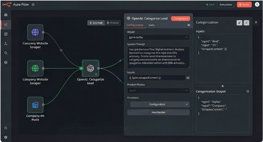Click the user avatar at top right
This screenshot has height=142, width=263.
(x=257, y=5)
